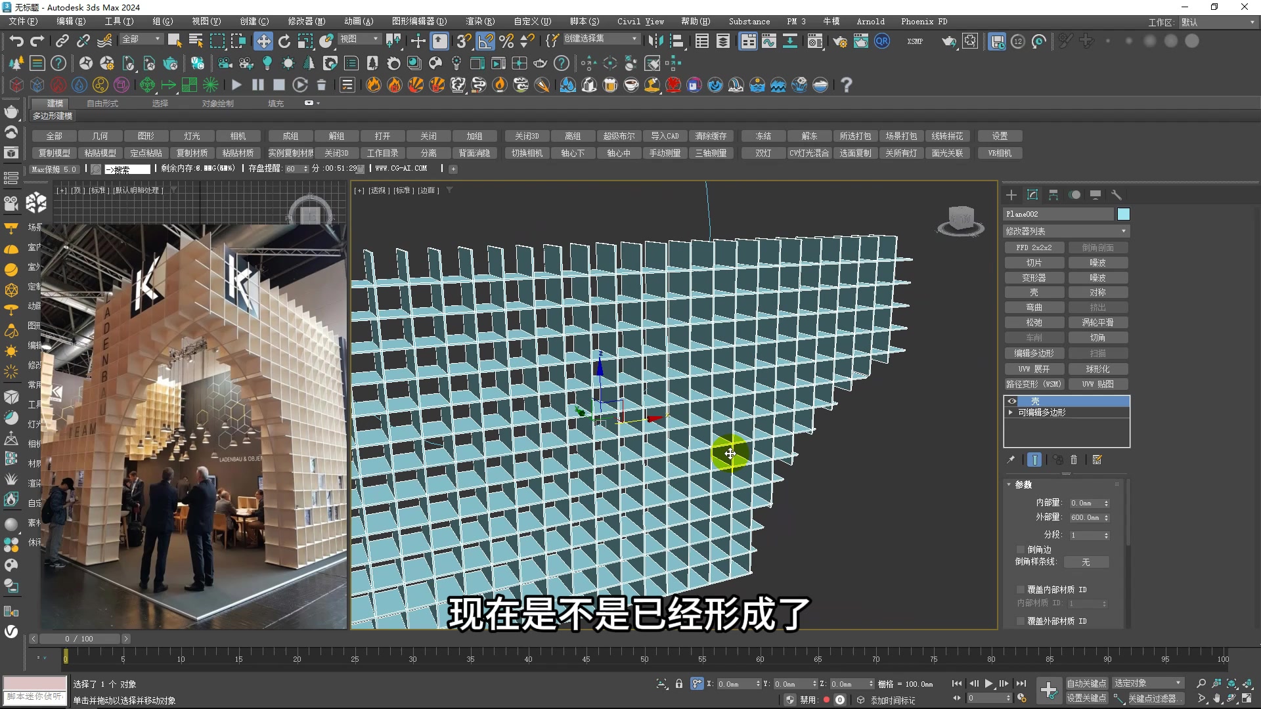Open the 渲染 menu
Screen dimensions: 1261x709
pyautogui.click(x=480, y=21)
